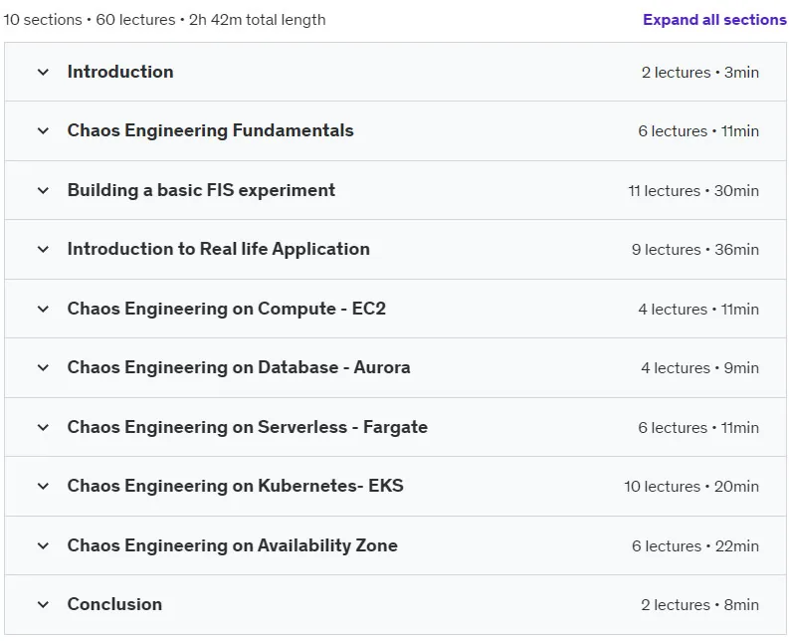Expand the Conclusion section chevron

(x=43, y=604)
